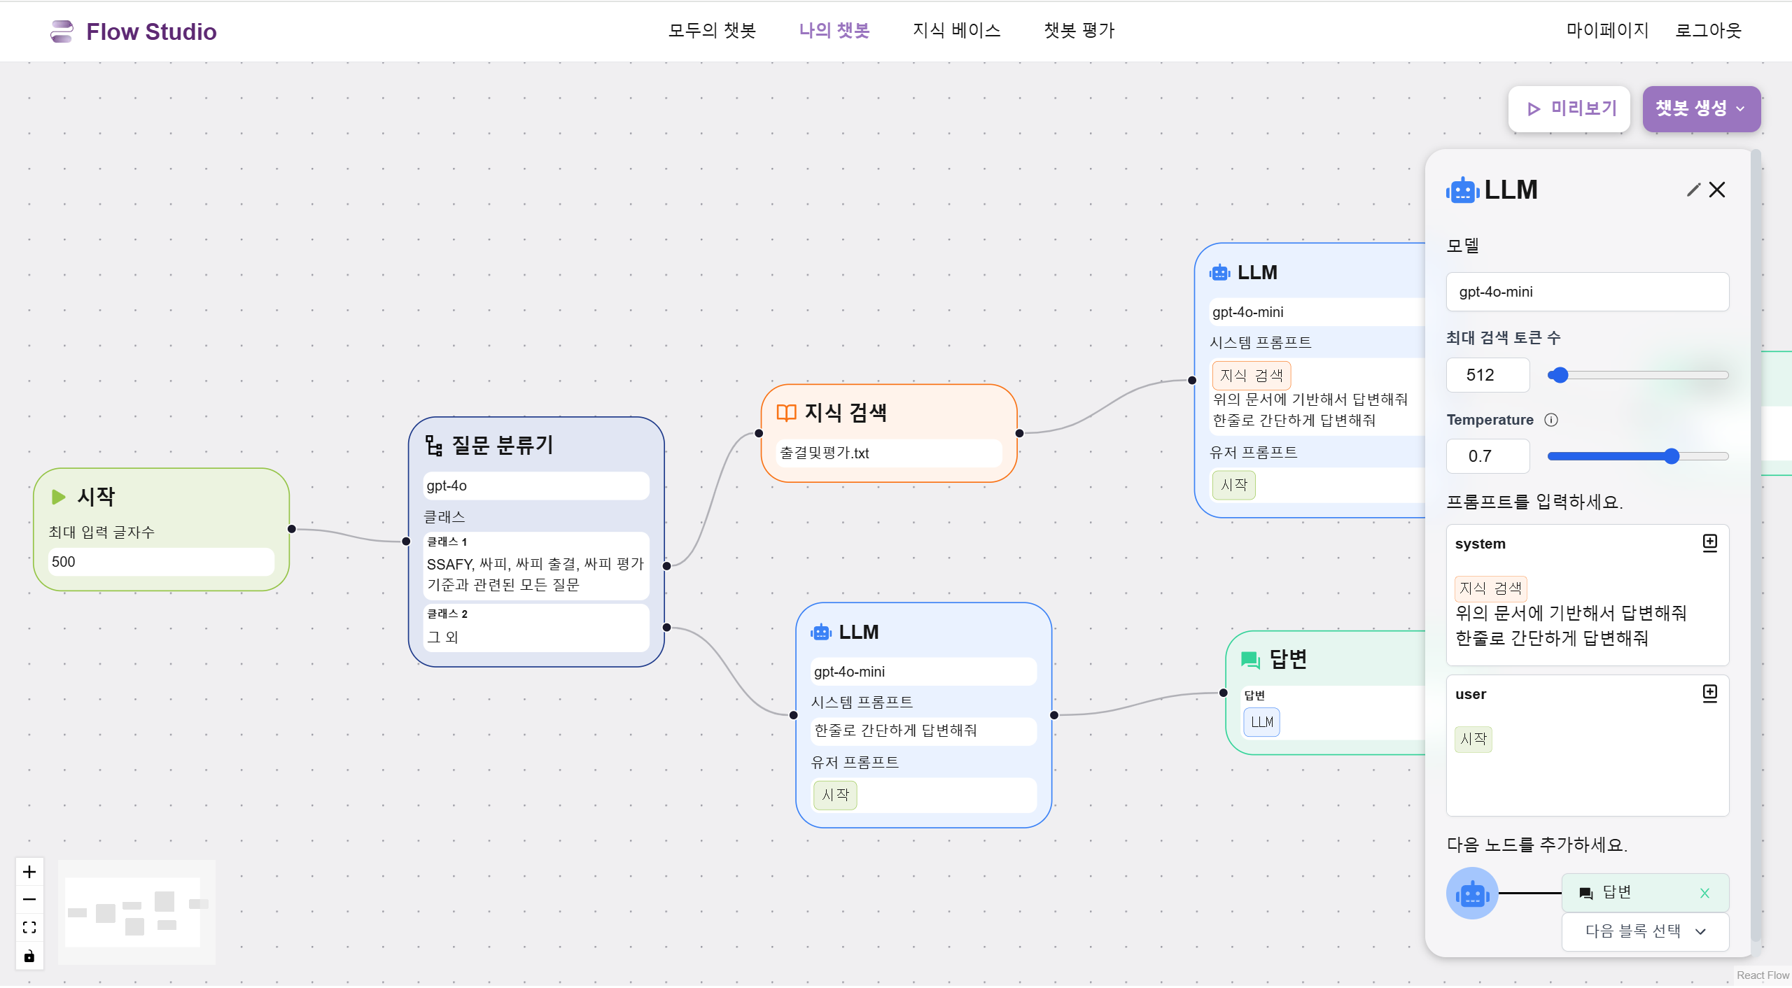The height and width of the screenshot is (988, 1792).
Task: Zoom in using the plus icon
Action: point(29,871)
